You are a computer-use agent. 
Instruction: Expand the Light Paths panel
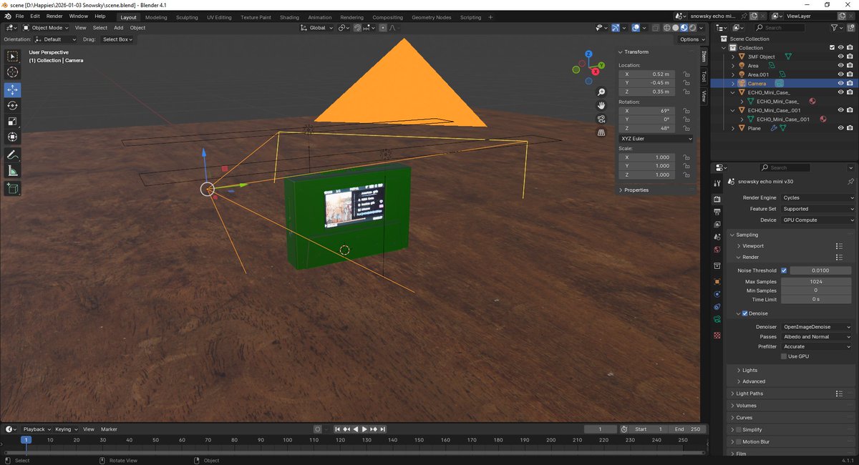749,393
